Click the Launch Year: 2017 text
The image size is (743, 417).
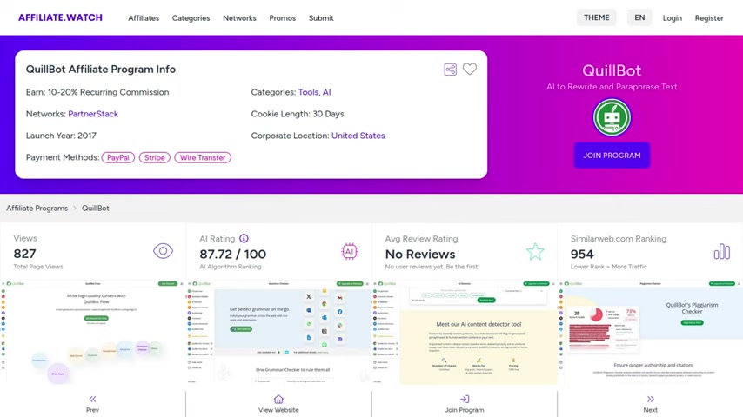[x=61, y=136]
